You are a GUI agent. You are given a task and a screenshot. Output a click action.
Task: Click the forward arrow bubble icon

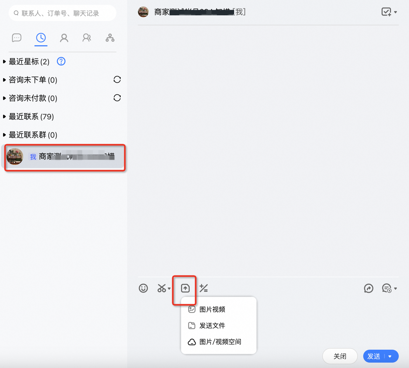[x=369, y=288]
